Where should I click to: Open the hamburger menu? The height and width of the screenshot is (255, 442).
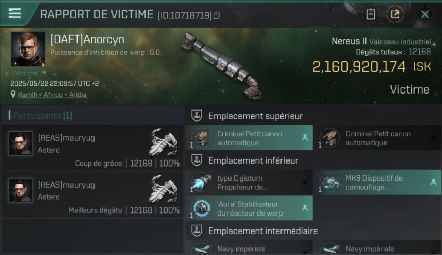tap(15, 14)
